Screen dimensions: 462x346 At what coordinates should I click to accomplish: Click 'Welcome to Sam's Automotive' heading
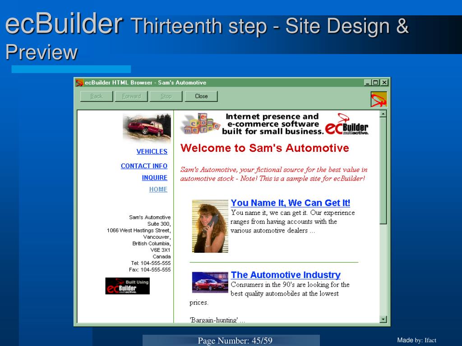pyautogui.click(x=264, y=148)
